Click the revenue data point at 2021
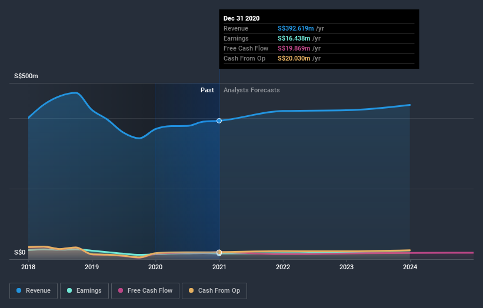The height and width of the screenshot is (308, 483). click(x=219, y=120)
